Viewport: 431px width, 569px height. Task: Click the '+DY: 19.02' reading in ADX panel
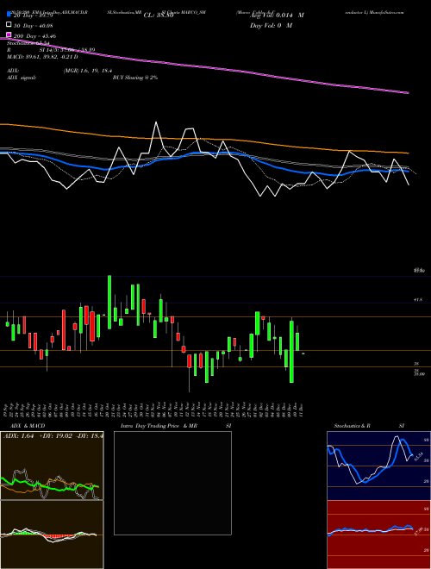pos(57,436)
